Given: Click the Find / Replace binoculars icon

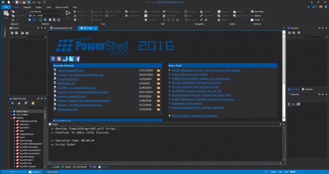Looking at the screenshot, I should (146, 12).
